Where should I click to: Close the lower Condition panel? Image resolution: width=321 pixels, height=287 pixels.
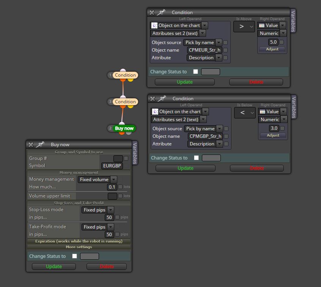153,99
